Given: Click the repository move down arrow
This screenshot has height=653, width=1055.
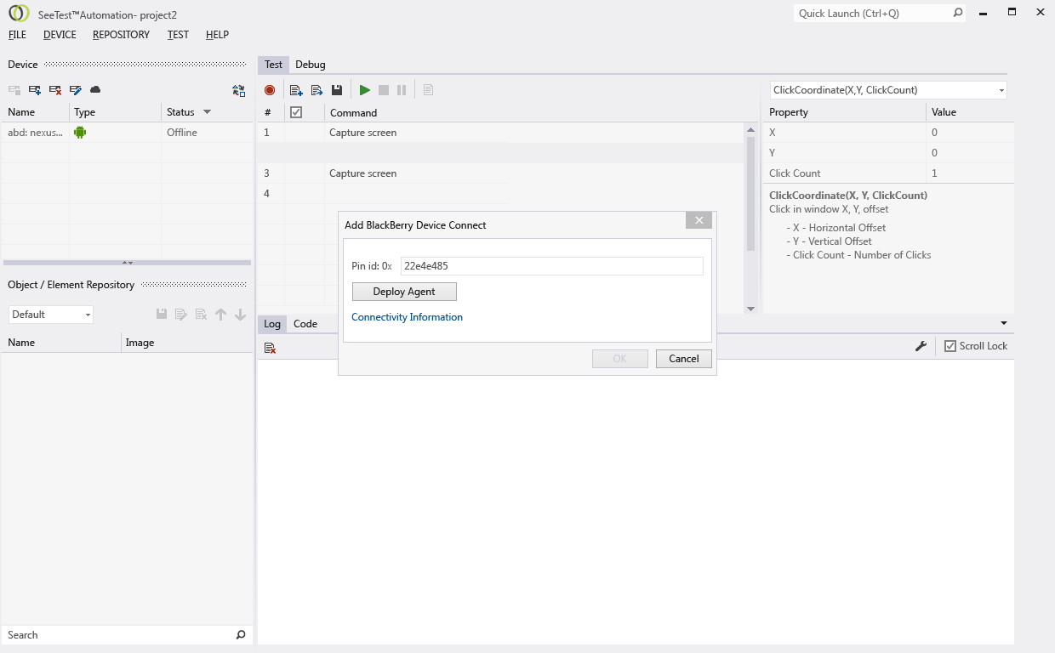Looking at the screenshot, I should tap(241, 315).
